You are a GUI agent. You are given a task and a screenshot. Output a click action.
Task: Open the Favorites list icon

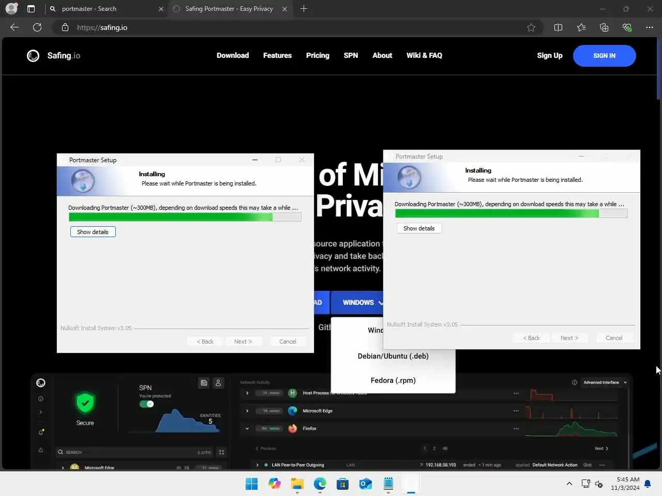[x=581, y=27]
